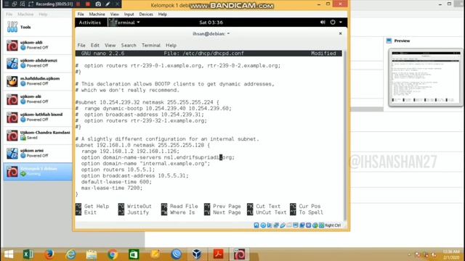
Task: Click the Right Ctrl host key indicator
Action: tap(333, 225)
